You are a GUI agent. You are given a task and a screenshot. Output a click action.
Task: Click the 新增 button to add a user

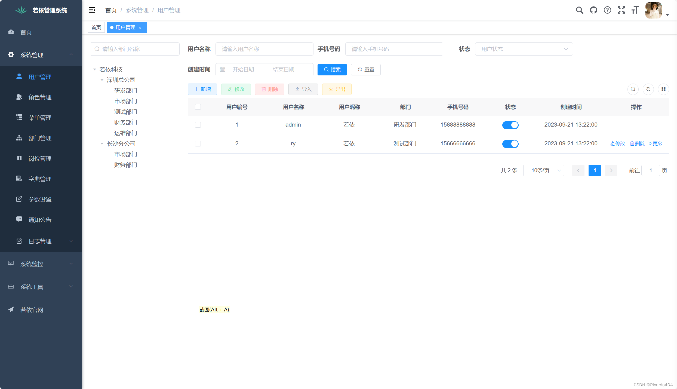tap(202, 89)
